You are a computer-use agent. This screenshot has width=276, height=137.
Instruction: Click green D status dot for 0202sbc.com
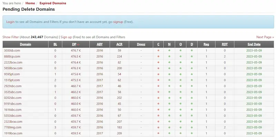(192, 98)
